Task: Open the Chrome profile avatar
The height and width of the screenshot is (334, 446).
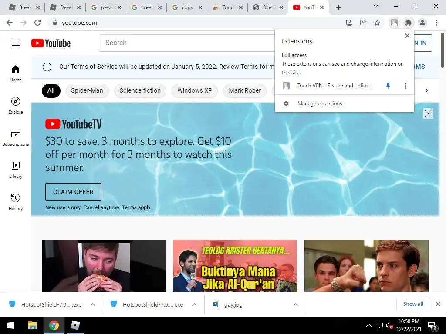Action: point(422,23)
